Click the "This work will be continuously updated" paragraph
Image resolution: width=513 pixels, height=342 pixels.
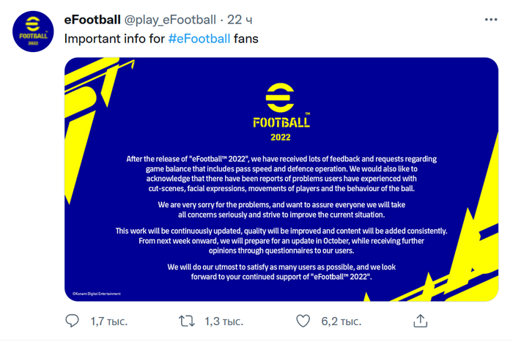(x=281, y=240)
